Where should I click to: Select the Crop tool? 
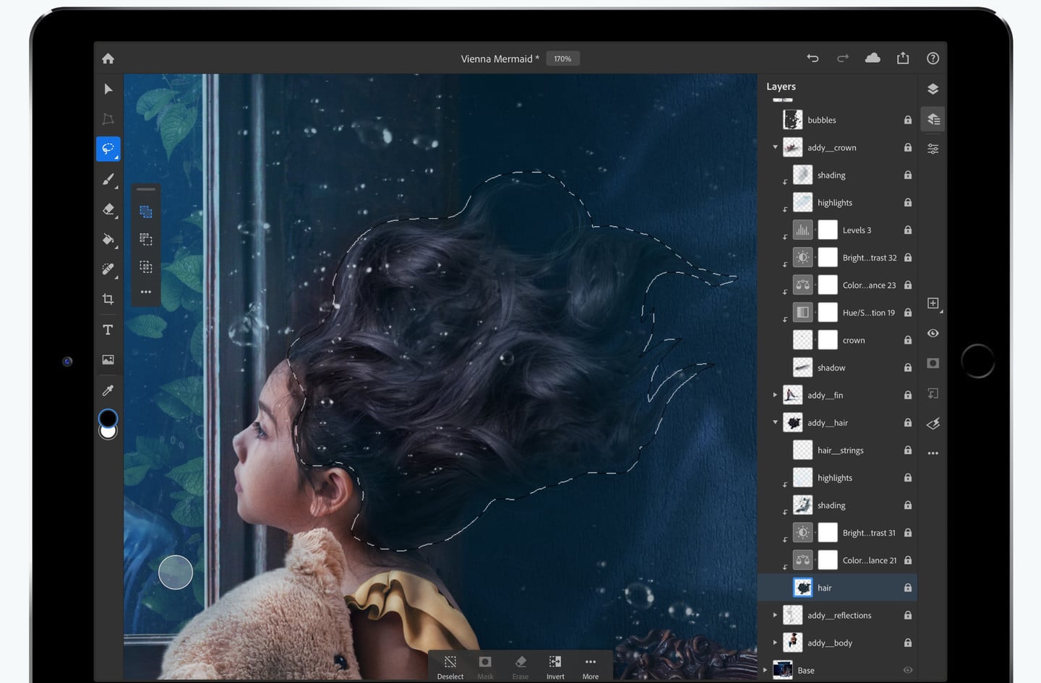coord(108,299)
